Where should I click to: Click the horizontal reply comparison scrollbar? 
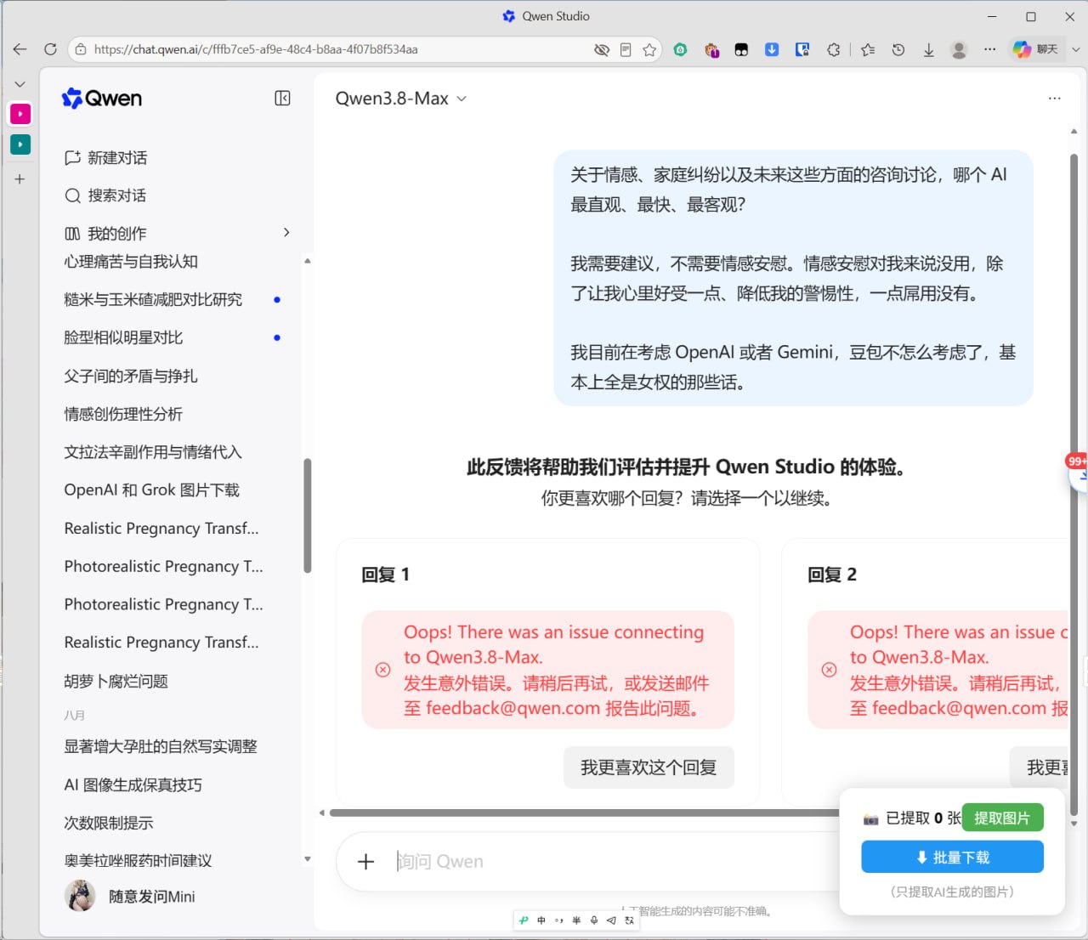585,813
